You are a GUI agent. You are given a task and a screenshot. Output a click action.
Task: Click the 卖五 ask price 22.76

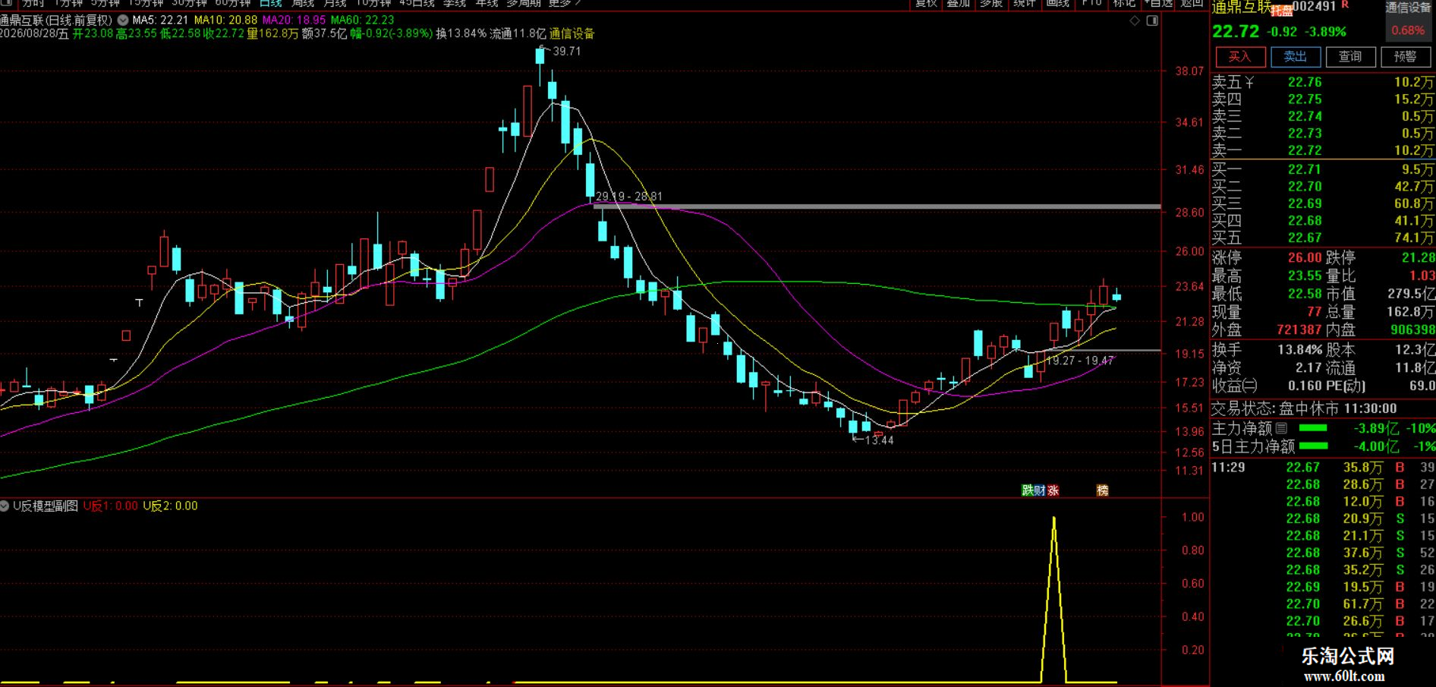coord(1305,82)
